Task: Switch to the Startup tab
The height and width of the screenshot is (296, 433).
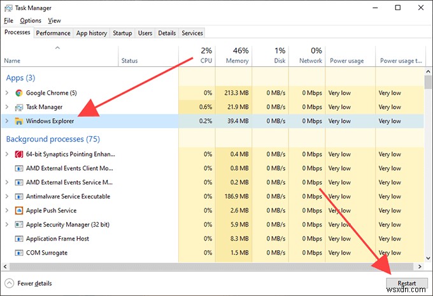Action: point(122,33)
